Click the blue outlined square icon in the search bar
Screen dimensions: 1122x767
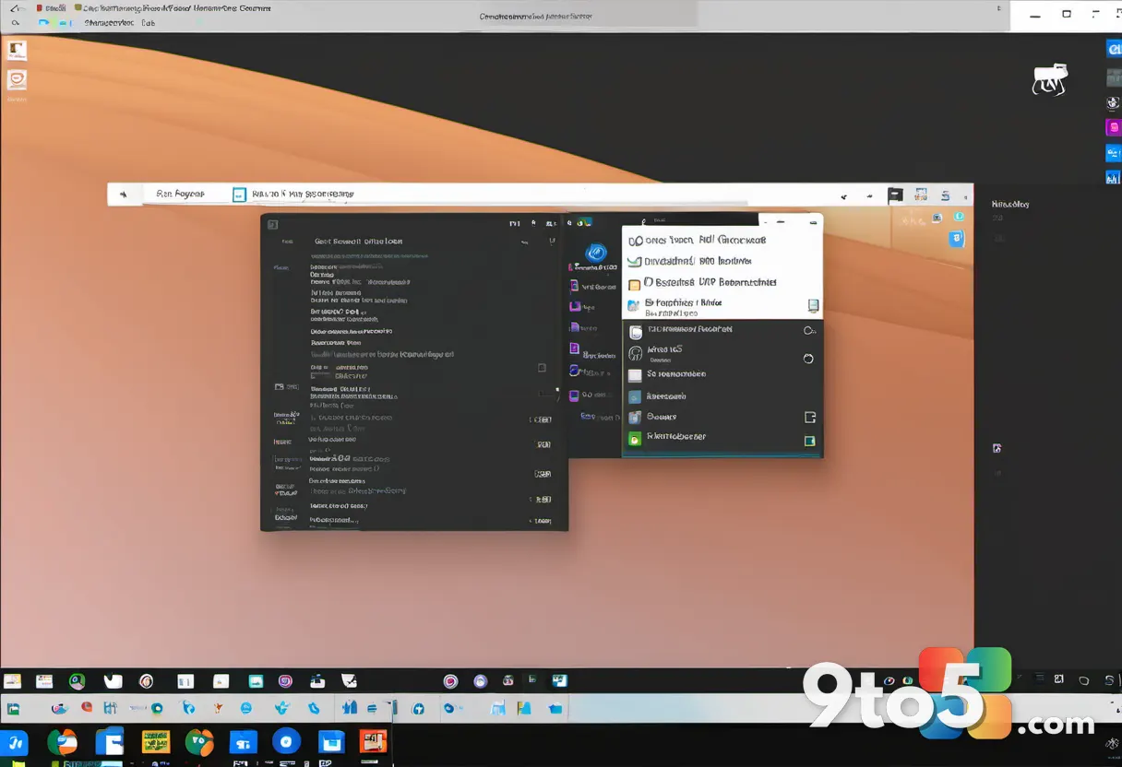pos(239,195)
